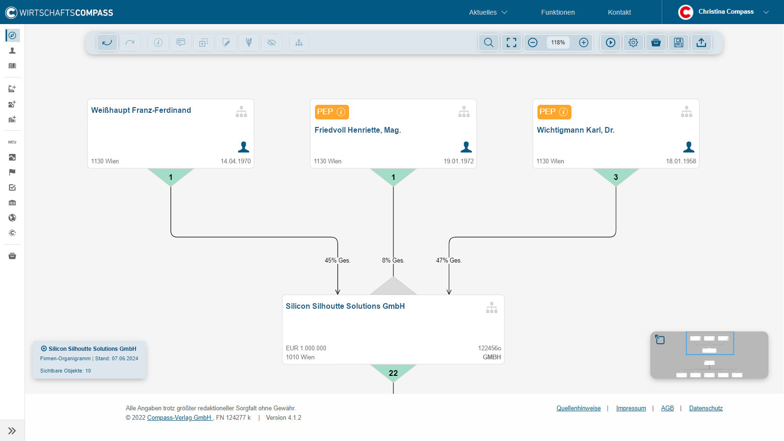This screenshot has width=784, height=441.
Task: Click the checkmark box sidebar icon
Action: [12, 187]
